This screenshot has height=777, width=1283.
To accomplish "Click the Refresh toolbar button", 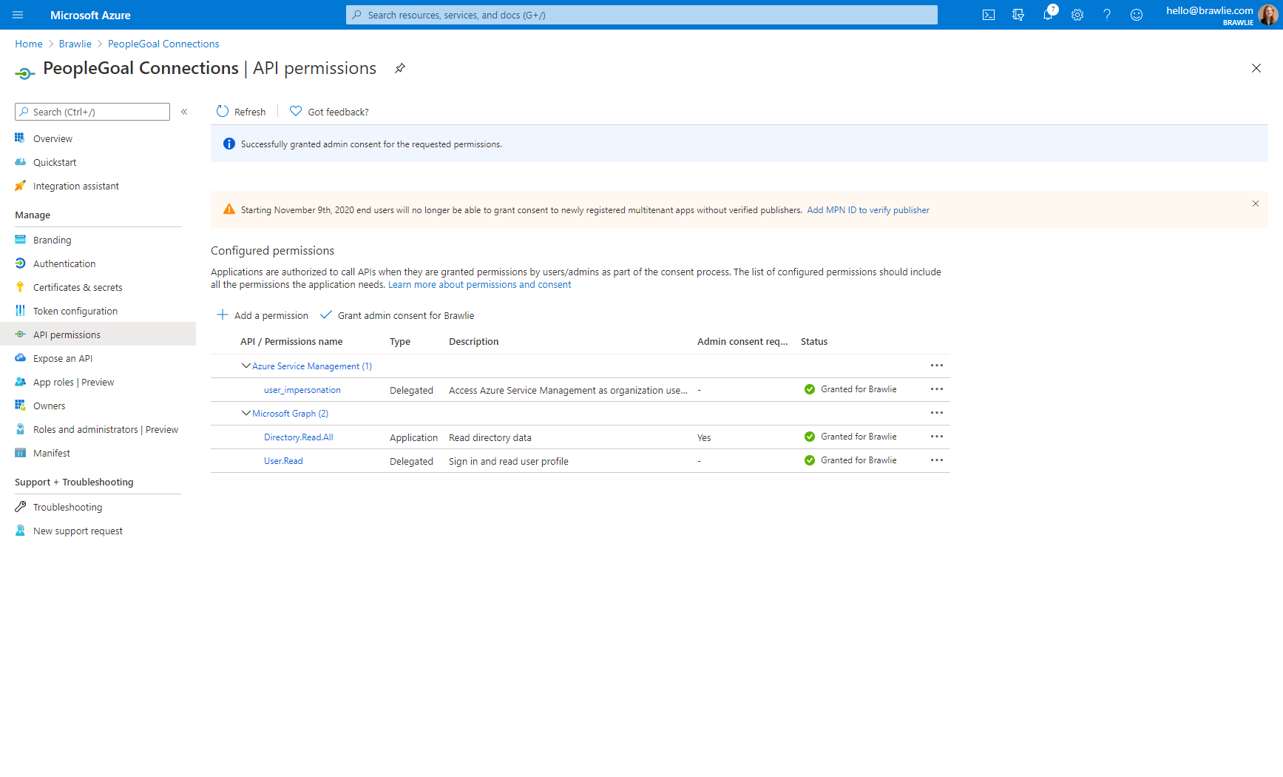I will click(241, 112).
